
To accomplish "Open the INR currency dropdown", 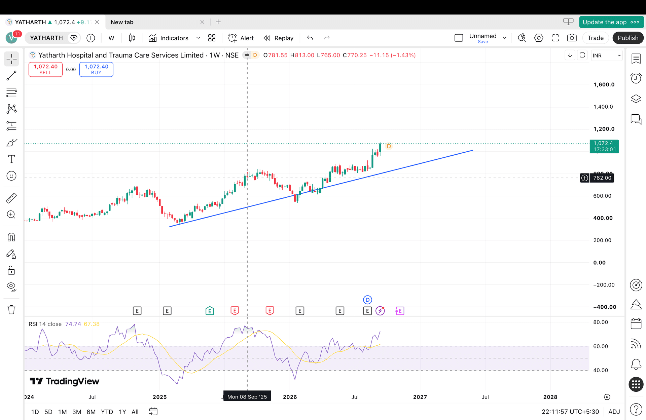I will pos(607,55).
